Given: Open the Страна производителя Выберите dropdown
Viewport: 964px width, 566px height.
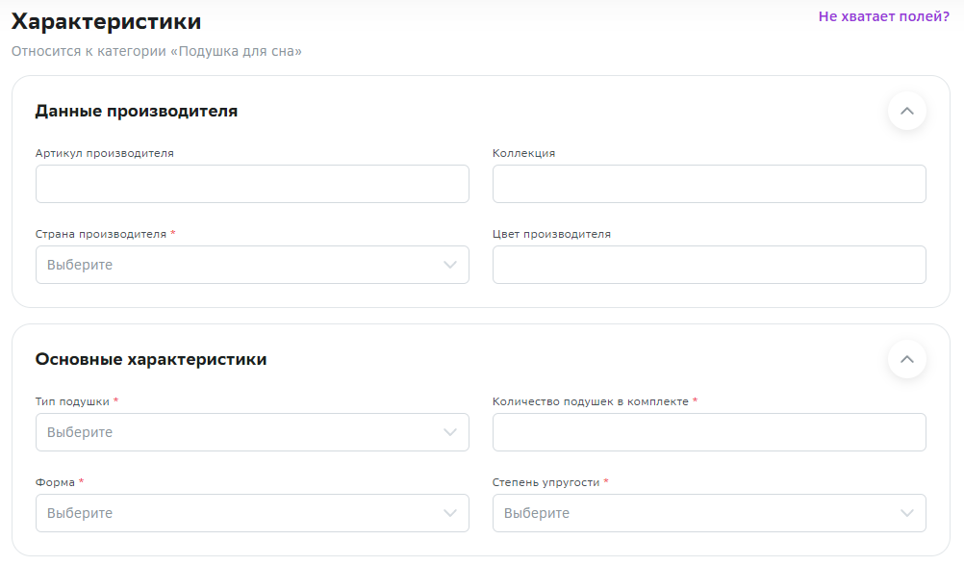Looking at the screenshot, I should click(252, 265).
